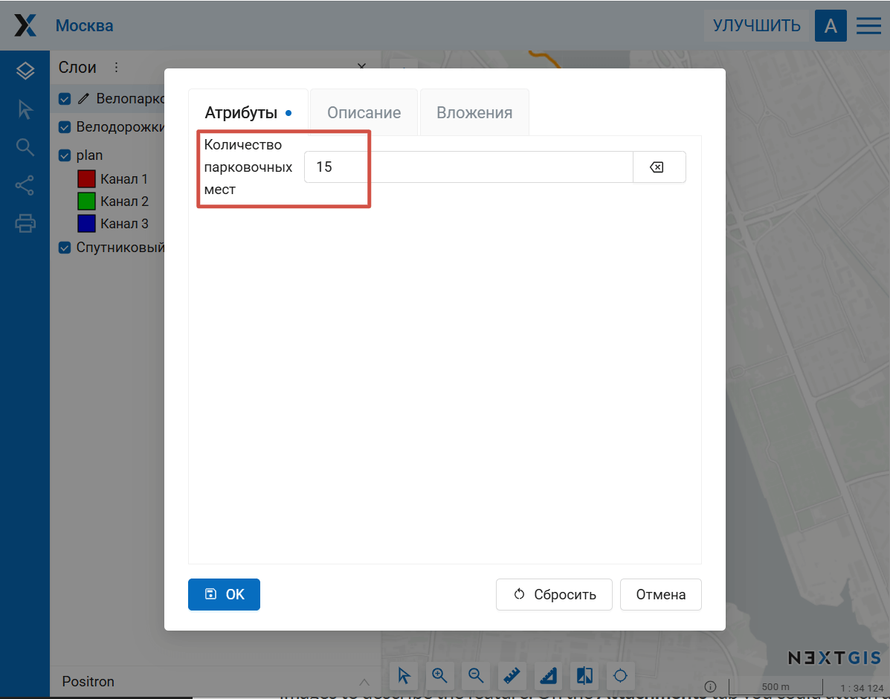Select the ruler distance measurement tool
The width and height of the screenshot is (890, 699).
pyautogui.click(x=512, y=675)
